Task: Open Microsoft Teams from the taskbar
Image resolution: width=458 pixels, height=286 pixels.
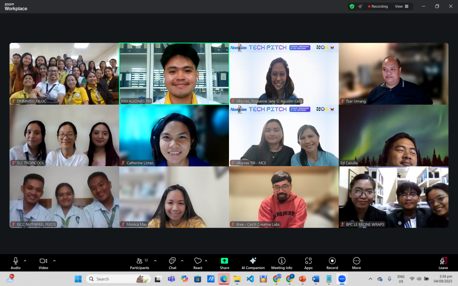Action: tap(171, 279)
